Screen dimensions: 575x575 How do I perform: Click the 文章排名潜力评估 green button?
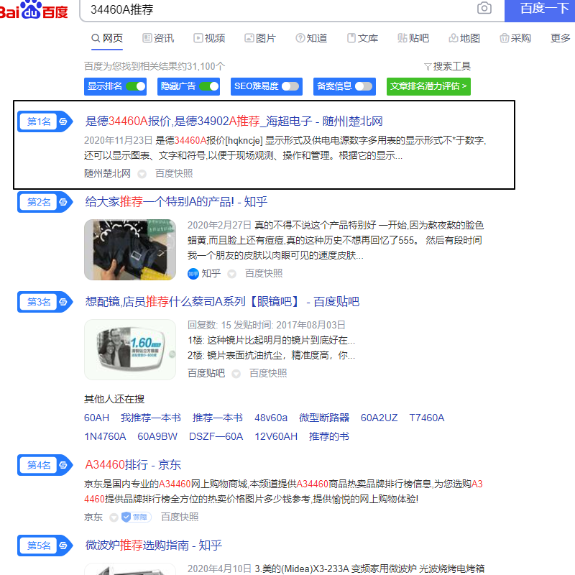(428, 86)
